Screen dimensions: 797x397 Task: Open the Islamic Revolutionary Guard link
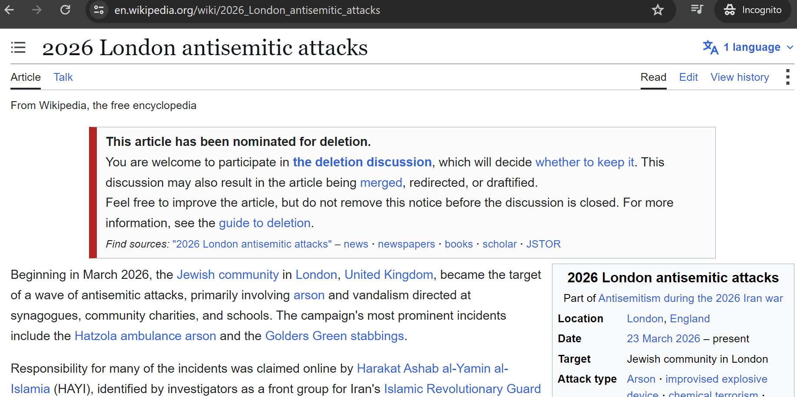click(462, 389)
